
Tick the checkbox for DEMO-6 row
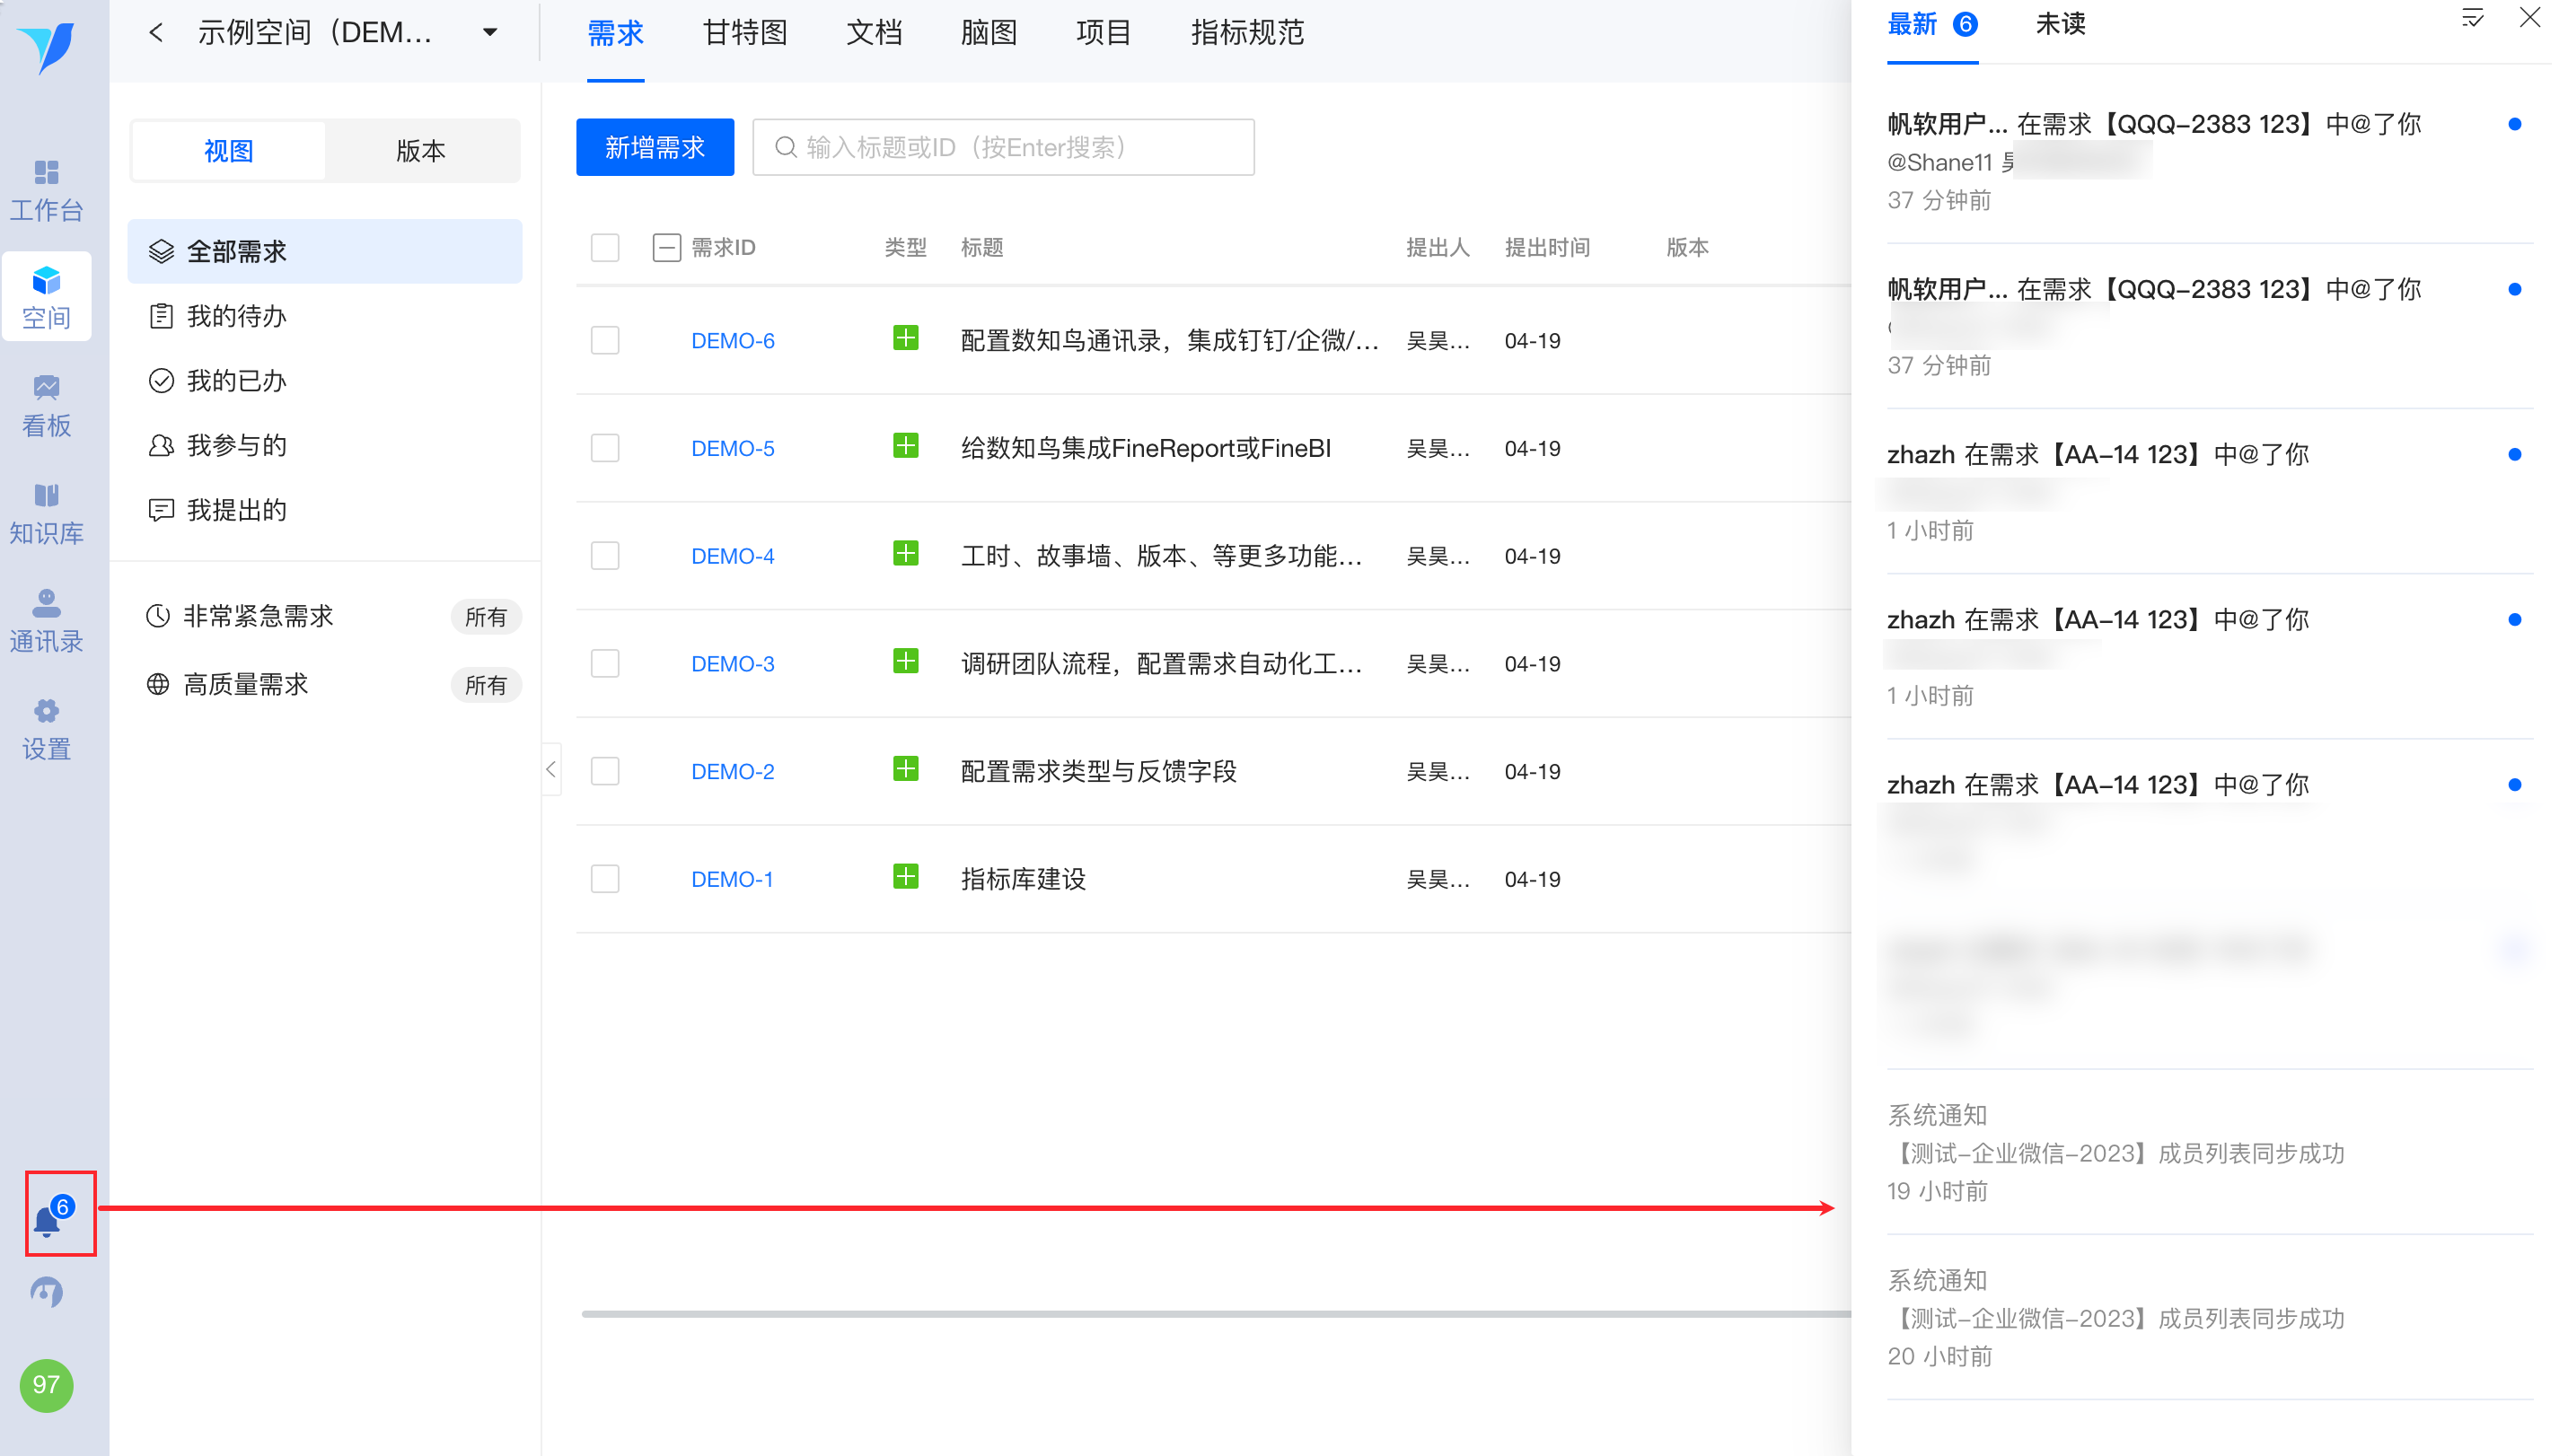(605, 340)
